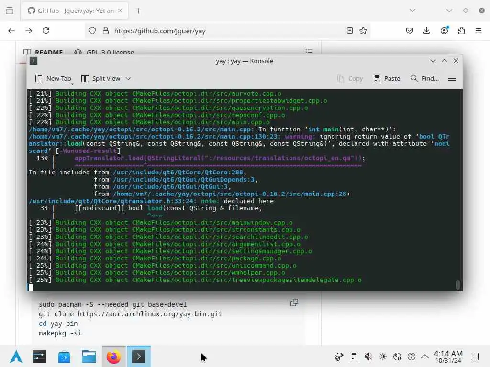Select the GitHub Jguer/yay browser tab
Screen dimensions: 490x367
75,11
